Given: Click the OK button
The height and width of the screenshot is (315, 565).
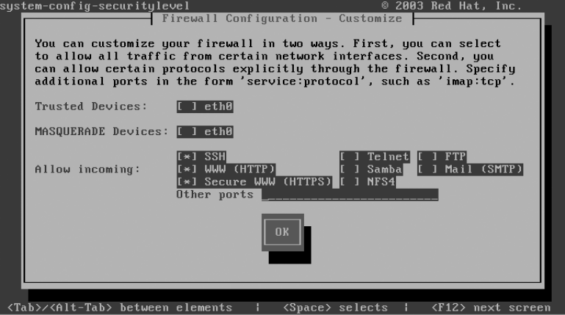Looking at the screenshot, I should tap(282, 232).
